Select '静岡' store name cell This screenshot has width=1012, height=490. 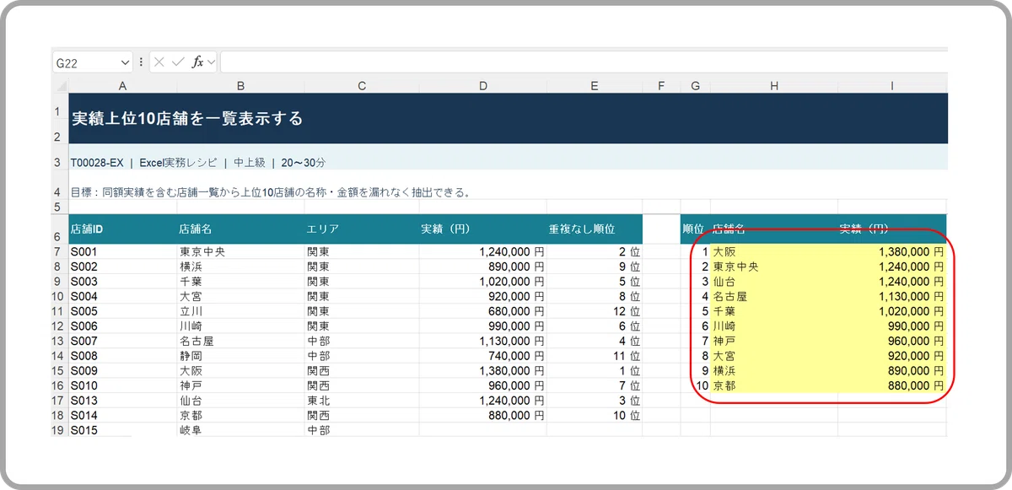[x=240, y=356]
